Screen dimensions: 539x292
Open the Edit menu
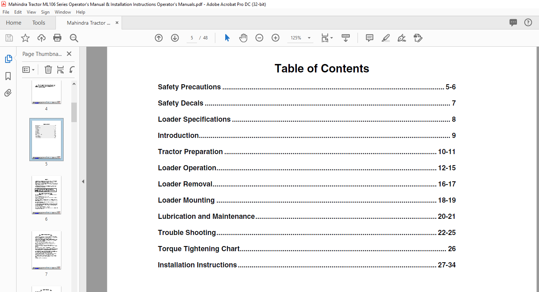click(18, 12)
